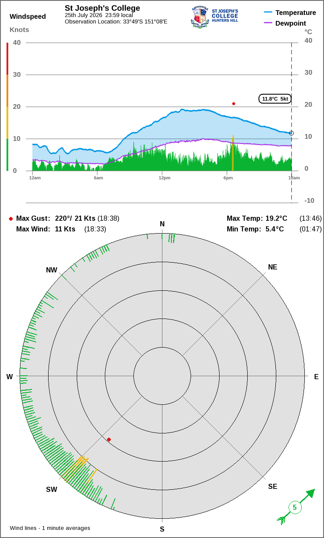324x538 pixels.
Task: Click the Max Wind time (18:33)
Action: (x=95, y=229)
